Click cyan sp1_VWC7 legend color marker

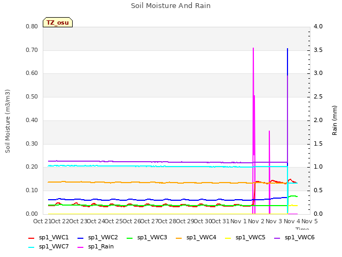tap(31, 247)
